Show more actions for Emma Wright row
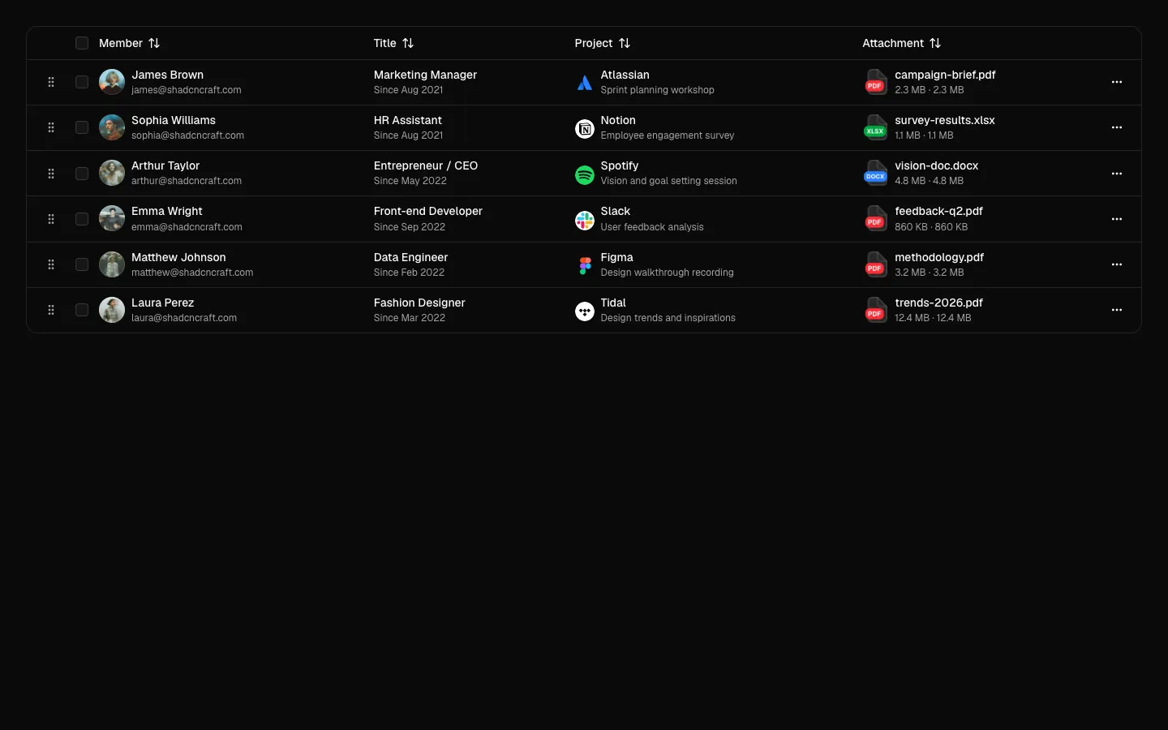Image resolution: width=1168 pixels, height=730 pixels. 1117,219
